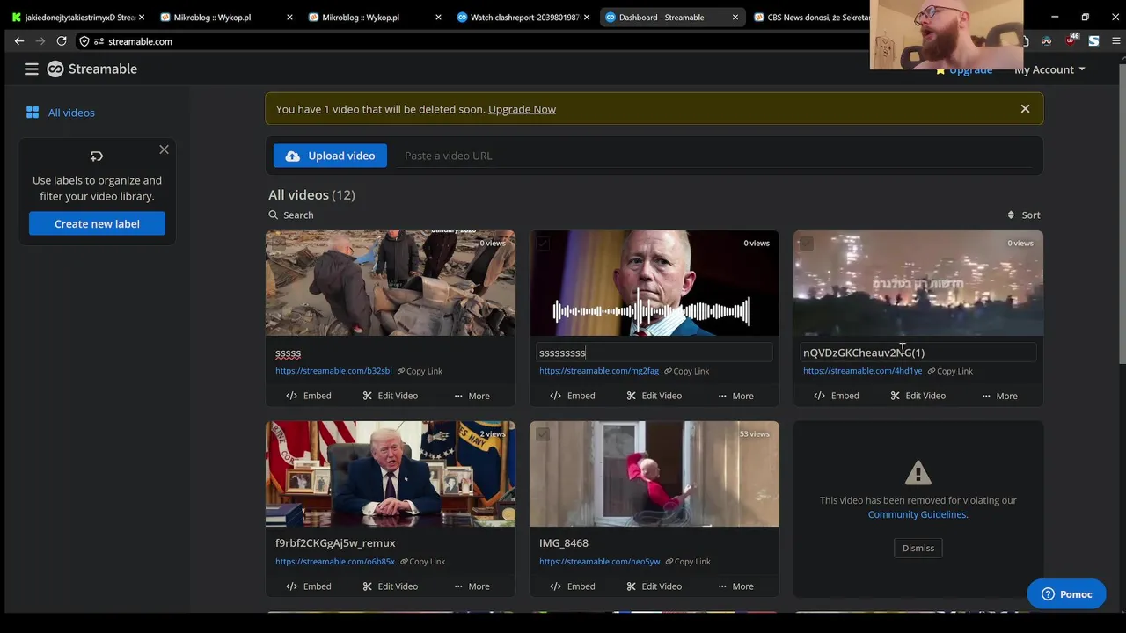Click the Upload video button
1126x633 pixels.
[330, 156]
